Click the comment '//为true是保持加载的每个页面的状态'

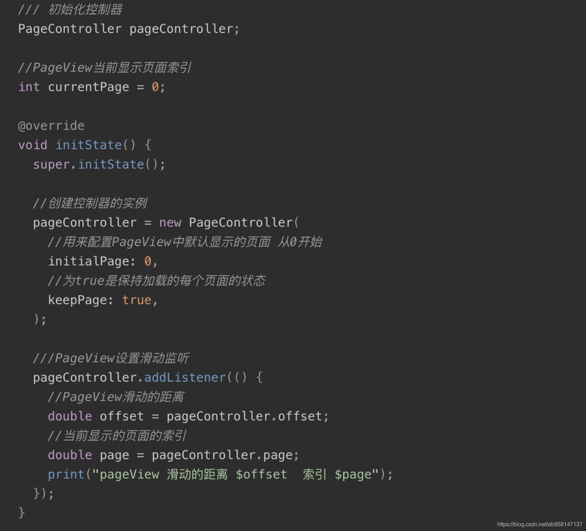point(157,281)
